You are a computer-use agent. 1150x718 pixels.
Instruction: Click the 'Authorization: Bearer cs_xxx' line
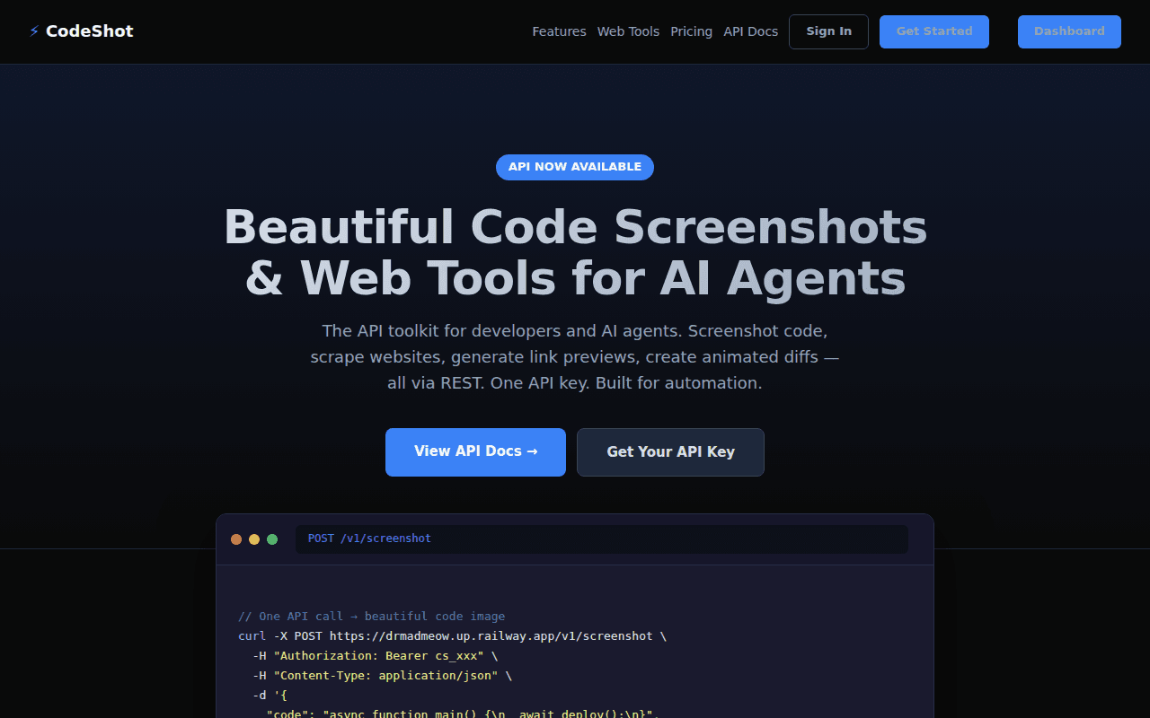[375, 656]
